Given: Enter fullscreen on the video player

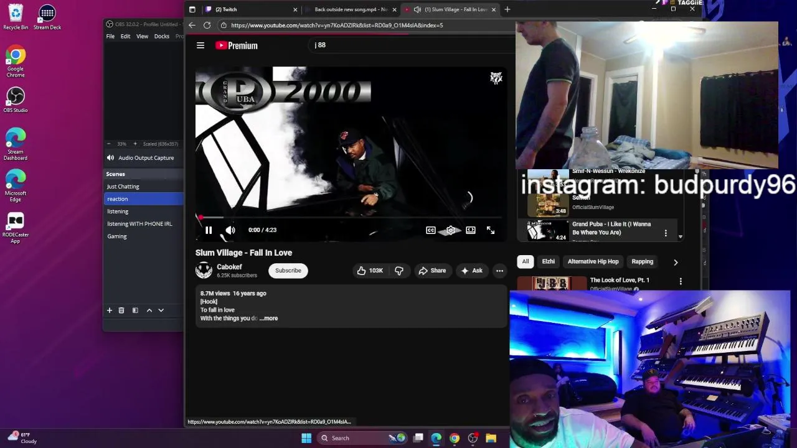Looking at the screenshot, I should click(x=491, y=230).
